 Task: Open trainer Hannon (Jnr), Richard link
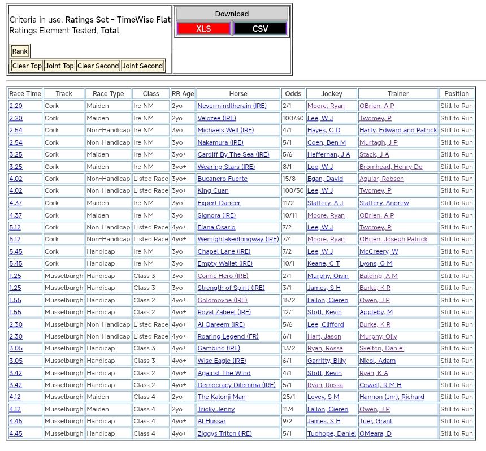click(392, 397)
